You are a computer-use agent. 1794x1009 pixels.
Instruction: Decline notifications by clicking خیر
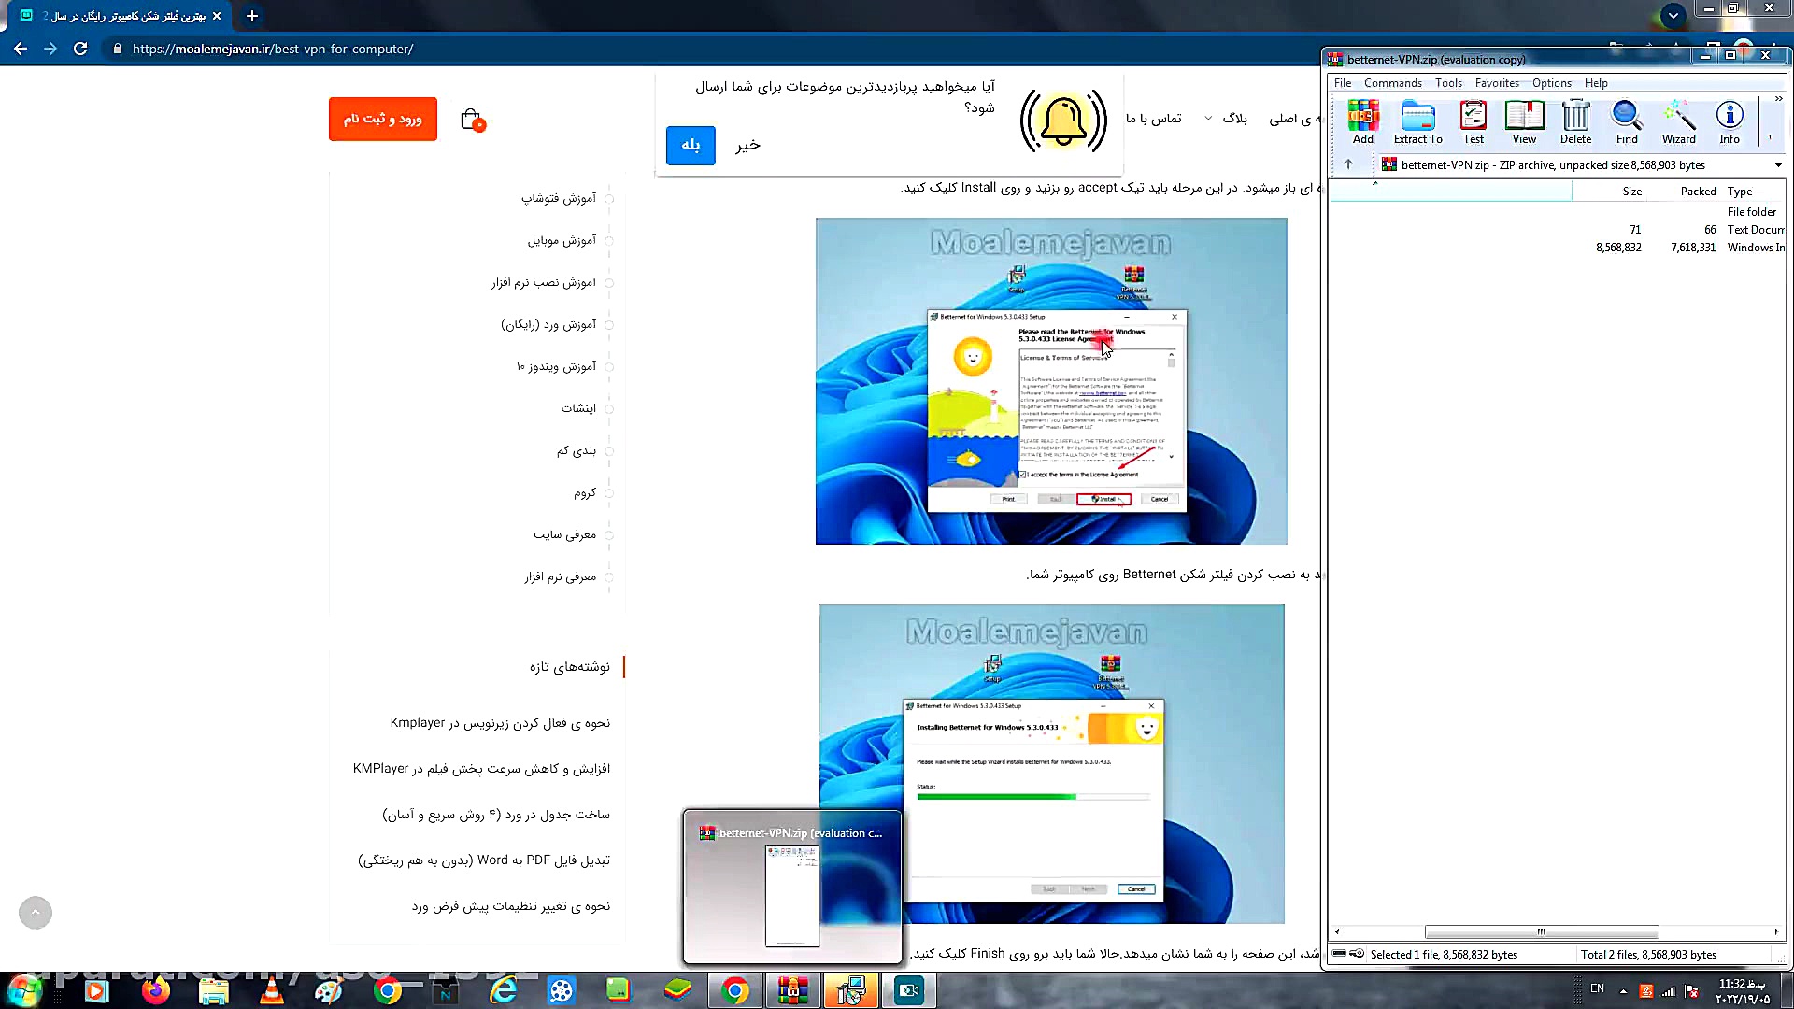tap(747, 145)
